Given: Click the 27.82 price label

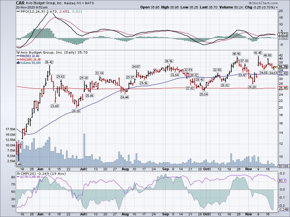Looking at the screenshot, I should 190,88.
